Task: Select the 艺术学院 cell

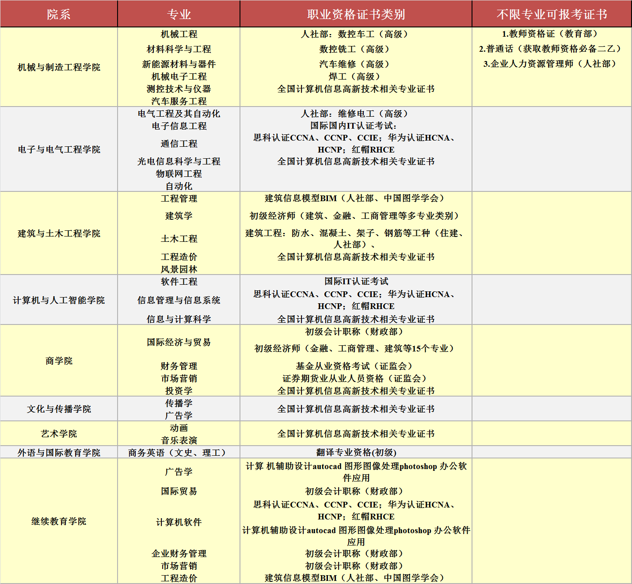Action: pos(59,434)
